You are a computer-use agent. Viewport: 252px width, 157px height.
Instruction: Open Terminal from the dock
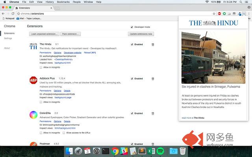click(106, 151)
